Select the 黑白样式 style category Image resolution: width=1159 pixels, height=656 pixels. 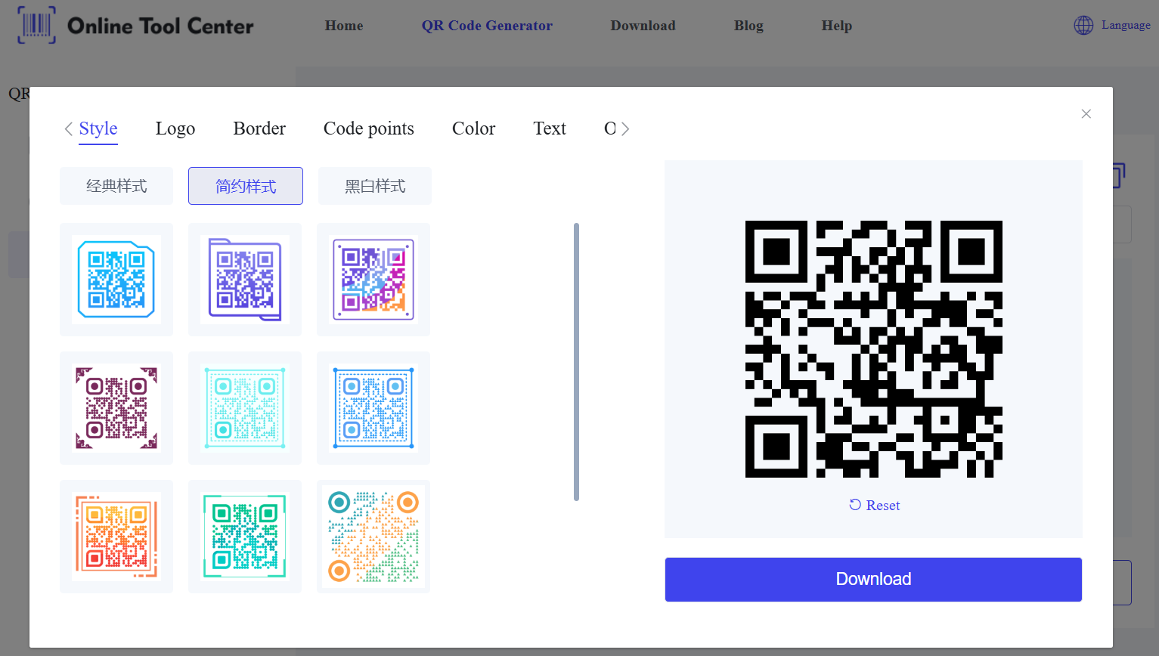375,186
